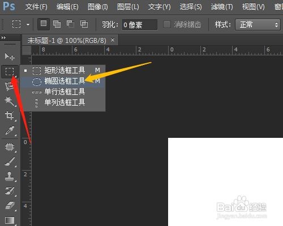Switch to the 未标题-1 document tab

pos(67,40)
